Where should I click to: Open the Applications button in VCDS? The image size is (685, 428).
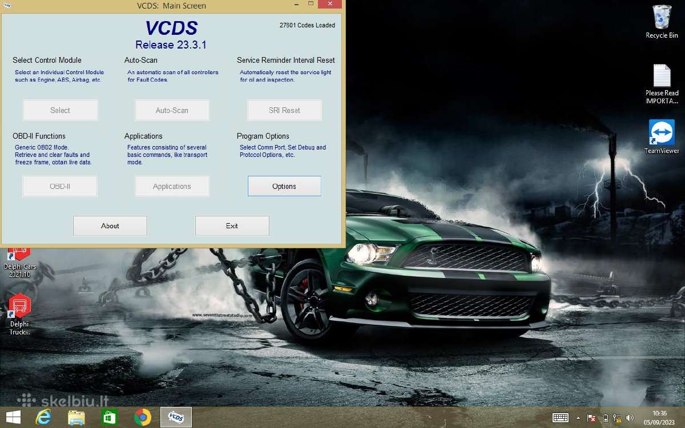172,186
